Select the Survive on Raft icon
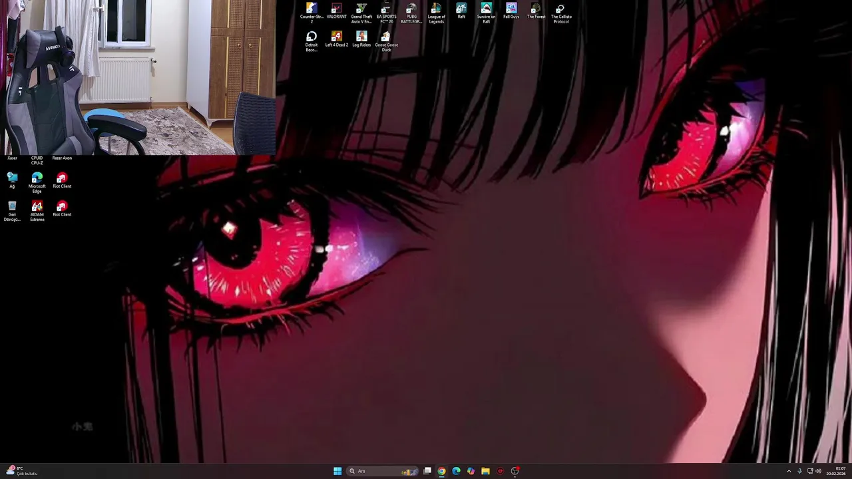Viewport: 852px width, 479px height. [x=487, y=13]
